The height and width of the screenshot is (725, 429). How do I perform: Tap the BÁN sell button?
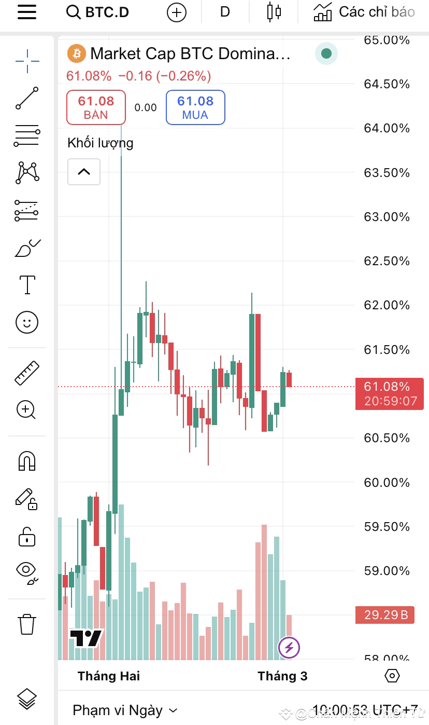point(96,107)
